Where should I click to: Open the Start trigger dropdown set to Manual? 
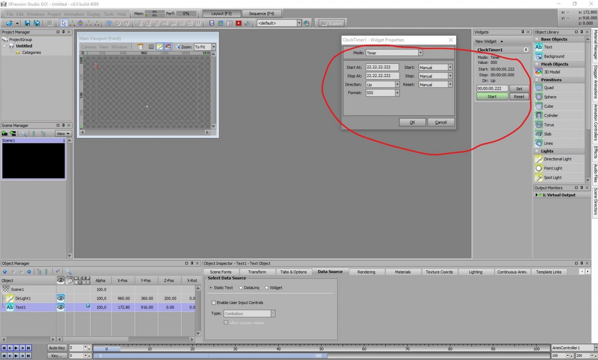coord(450,67)
